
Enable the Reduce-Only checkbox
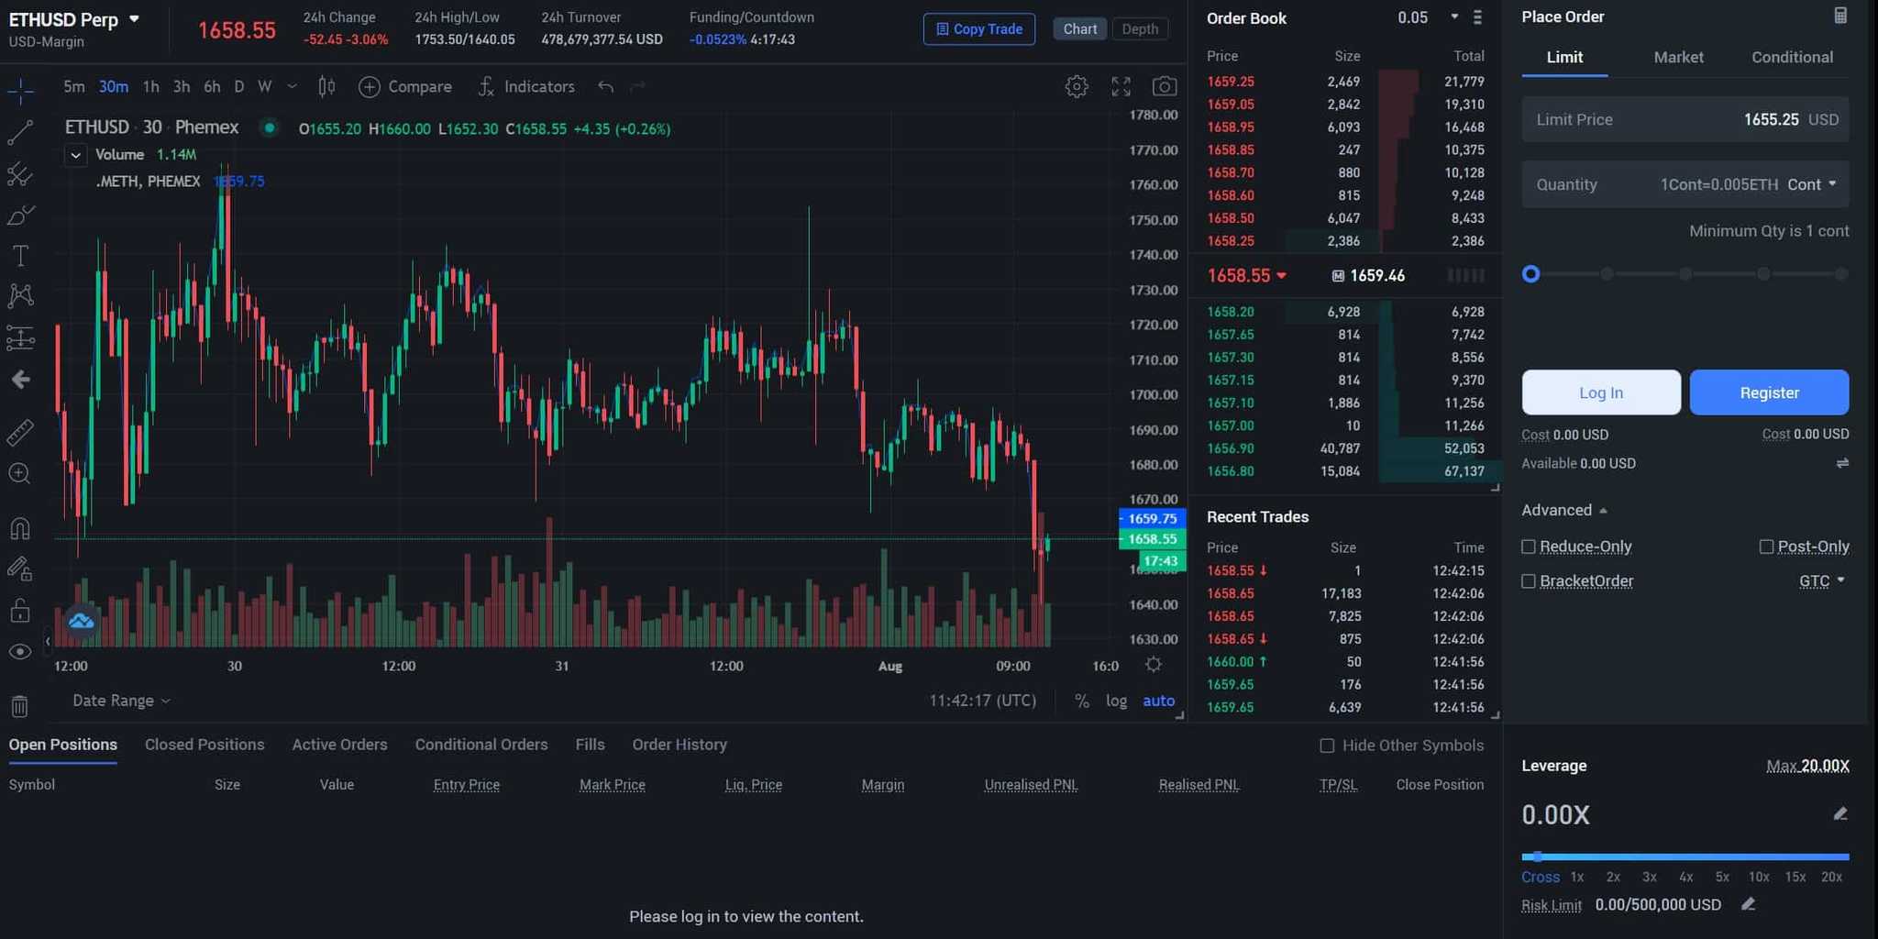pos(1529,547)
